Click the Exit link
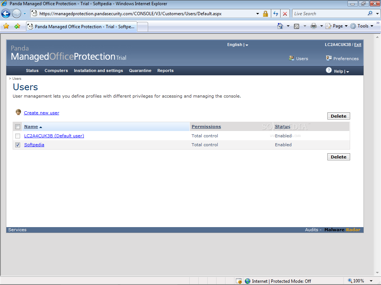 click(x=358, y=45)
